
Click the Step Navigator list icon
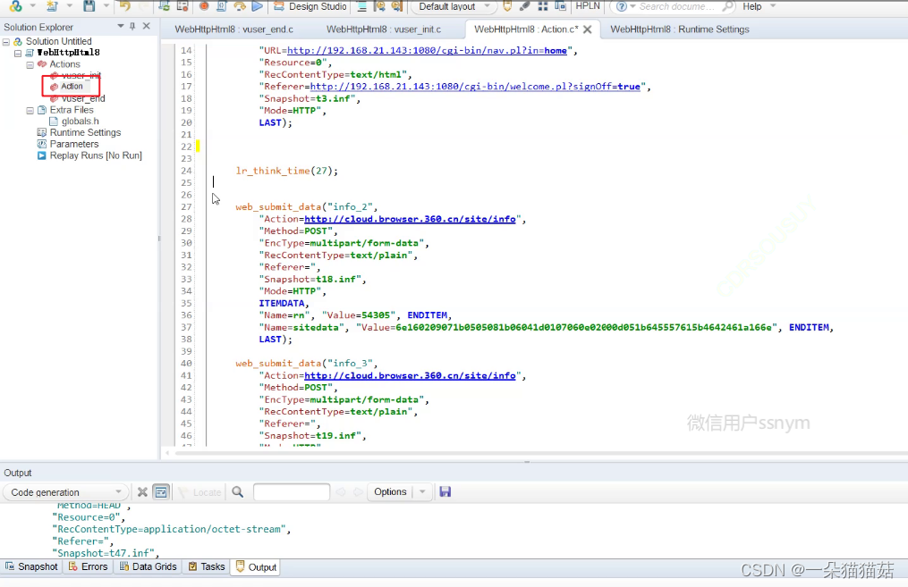click(x=362, y=6)
